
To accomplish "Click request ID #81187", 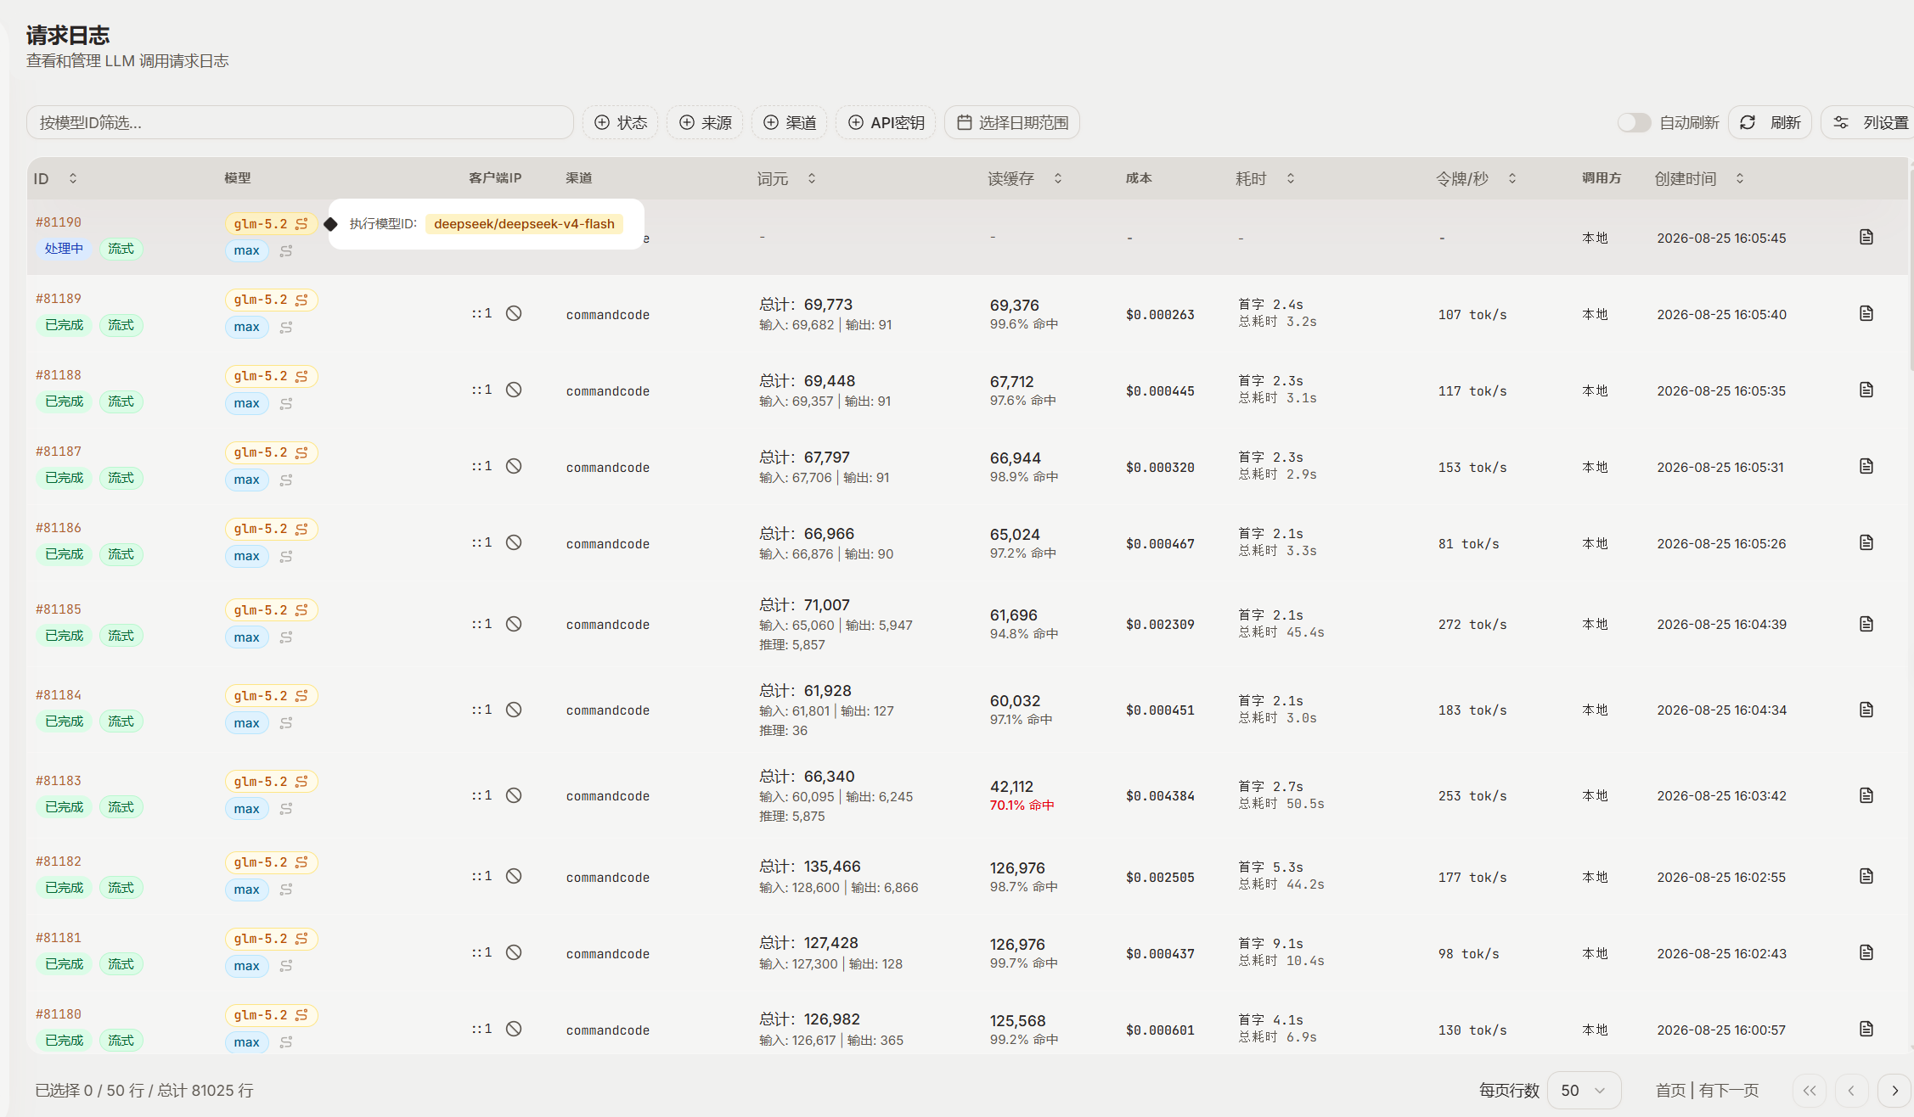I will coord(59,451).
